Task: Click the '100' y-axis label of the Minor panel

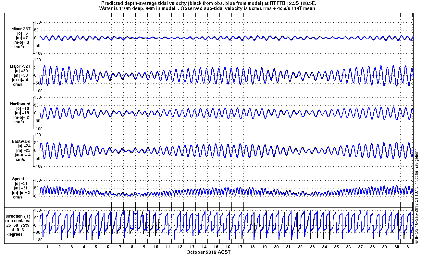Action: pyautogui.click(x=38, y=22)
